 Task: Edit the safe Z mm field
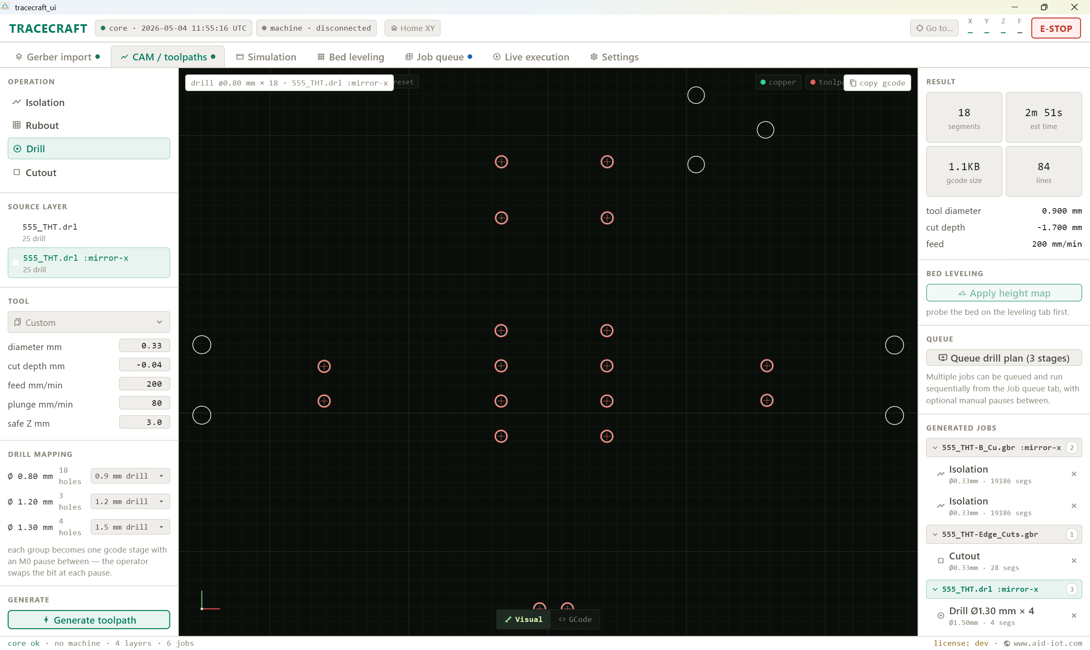(x=144, y=422)
